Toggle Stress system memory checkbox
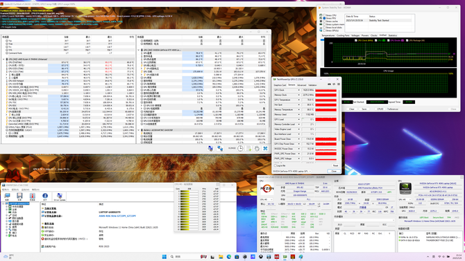Screen dimensions: 465x261 point(324,24)
